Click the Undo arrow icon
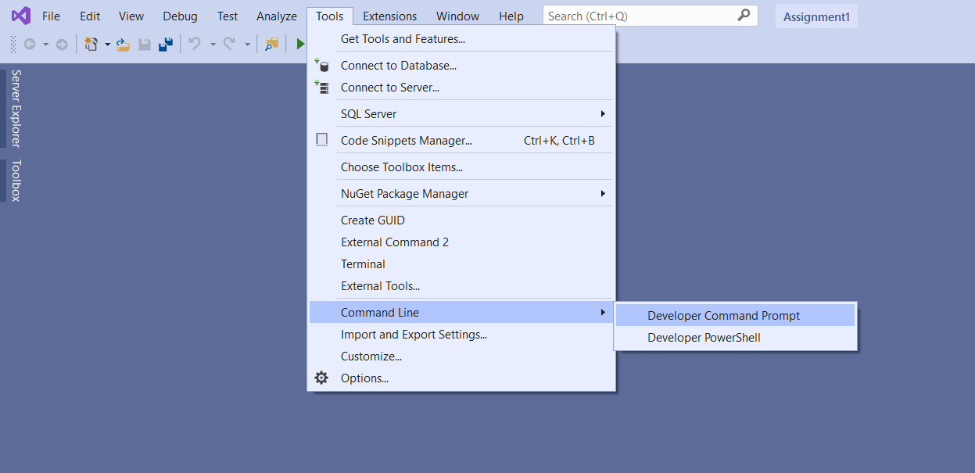975x473 pixels. tap(195, 45)
